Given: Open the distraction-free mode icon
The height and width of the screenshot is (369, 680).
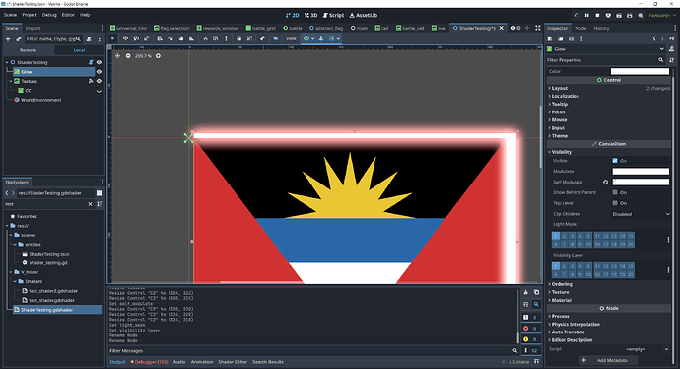Looking at the screenshot, I should point(538,28).
